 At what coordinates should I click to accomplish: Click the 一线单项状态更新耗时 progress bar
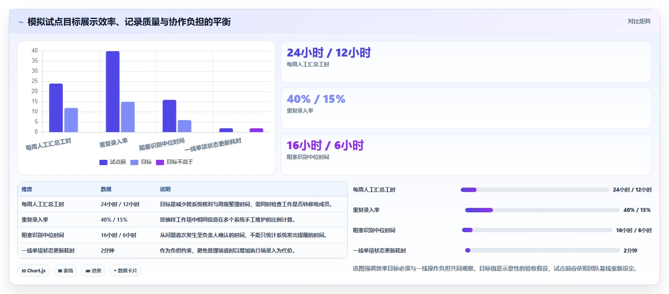click(x=542, y=250)
